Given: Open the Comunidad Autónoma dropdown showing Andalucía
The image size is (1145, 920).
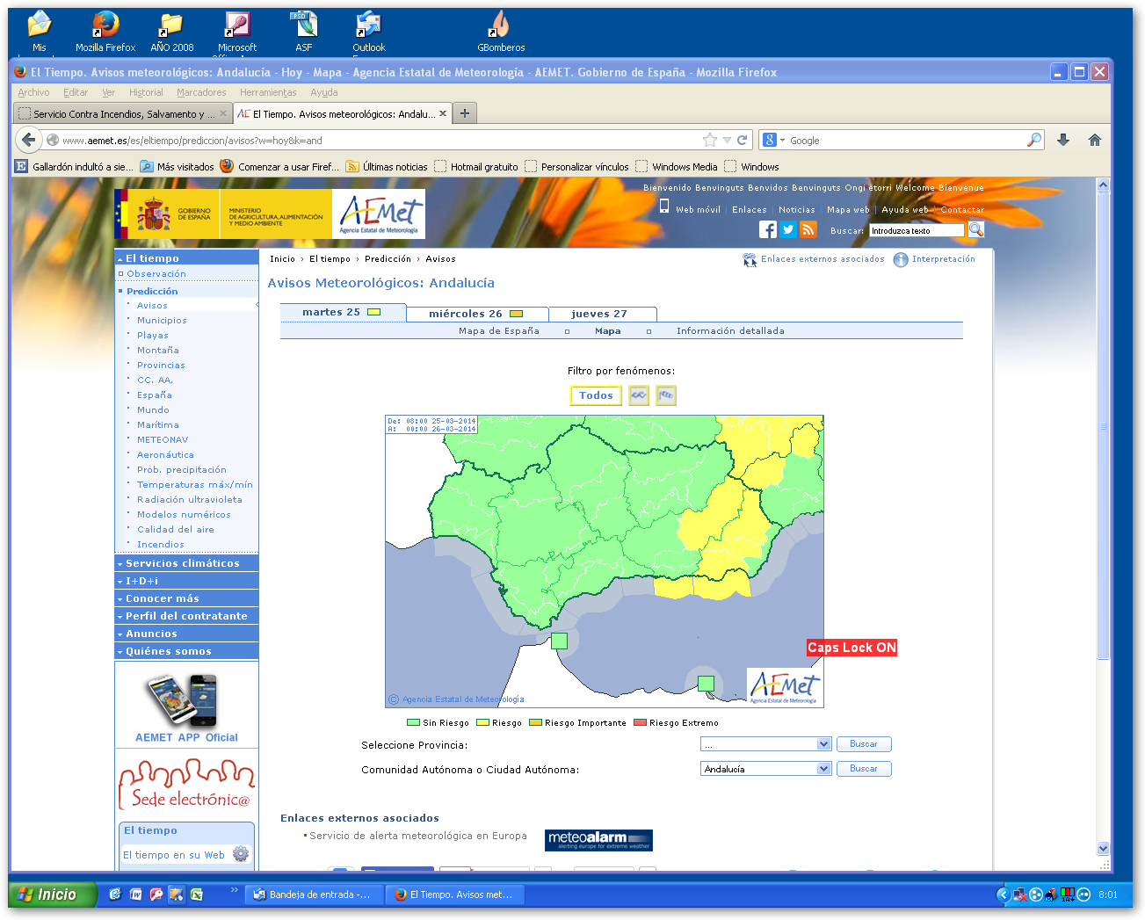Looking at the screenshot, I should [765, 769].
